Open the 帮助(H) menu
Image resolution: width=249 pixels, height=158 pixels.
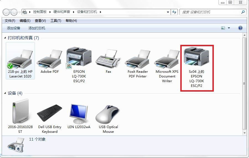[71, 21]
